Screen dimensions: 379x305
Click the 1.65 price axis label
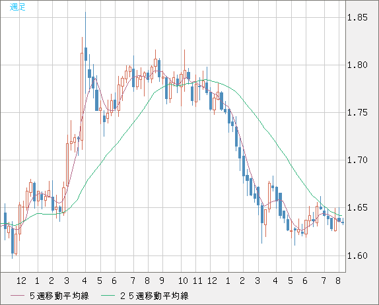tap(357, 207)
